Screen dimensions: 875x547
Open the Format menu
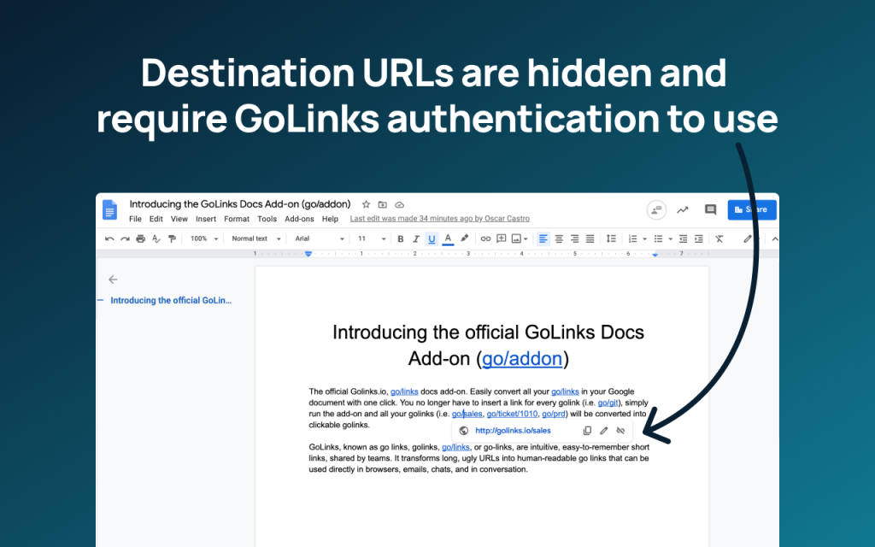[237, 219]
